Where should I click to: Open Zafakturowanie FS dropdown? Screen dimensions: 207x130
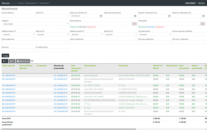18,34
